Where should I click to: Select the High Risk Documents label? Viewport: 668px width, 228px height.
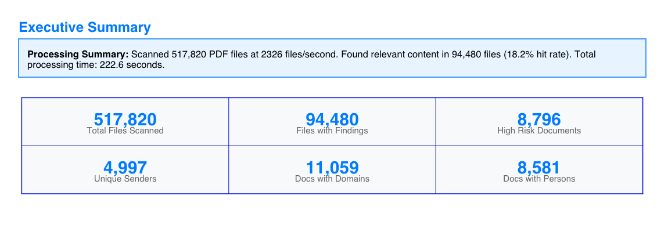coord(540,131)
